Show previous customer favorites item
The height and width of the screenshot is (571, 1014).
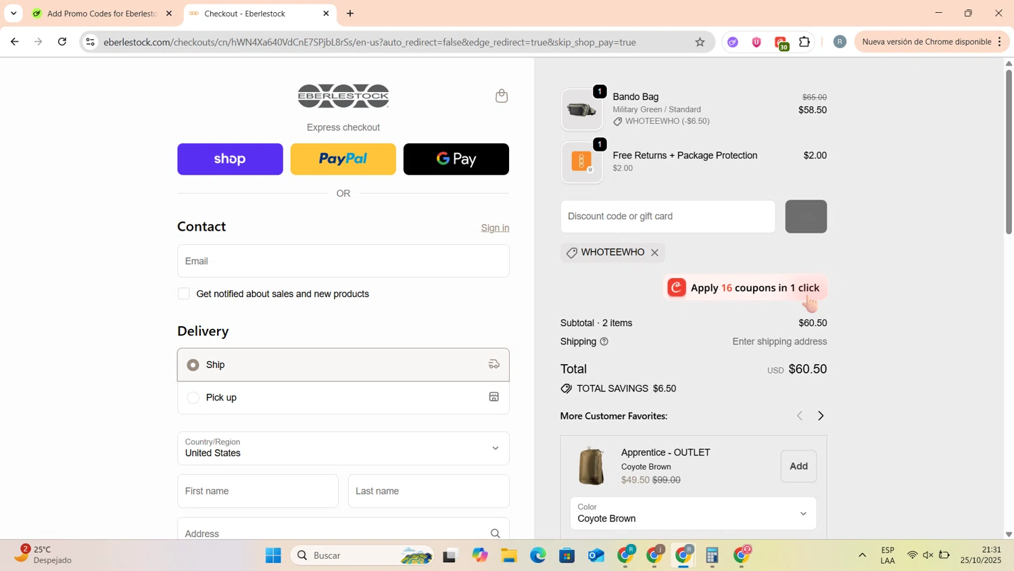coord(800,416)
